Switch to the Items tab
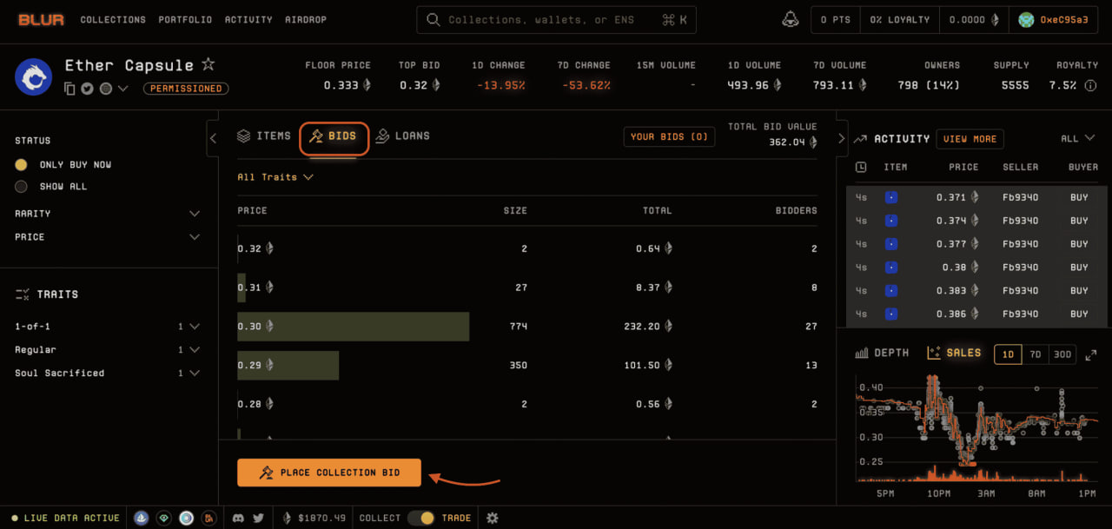Image resolution: width=1112 pixels, height=529 pixels. pos(264,136)
